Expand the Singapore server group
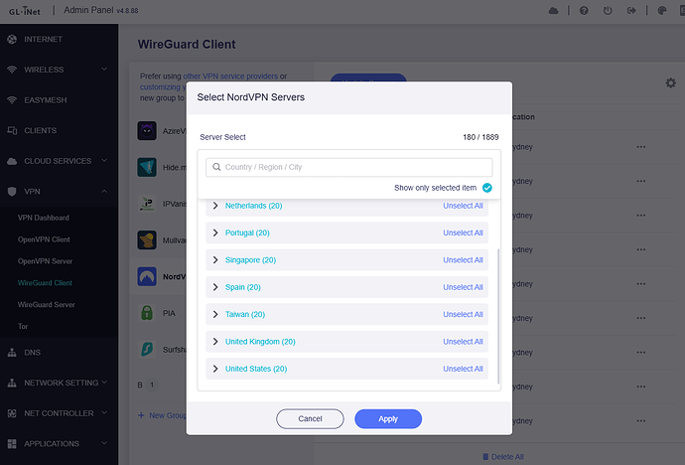 click(215, 260)
